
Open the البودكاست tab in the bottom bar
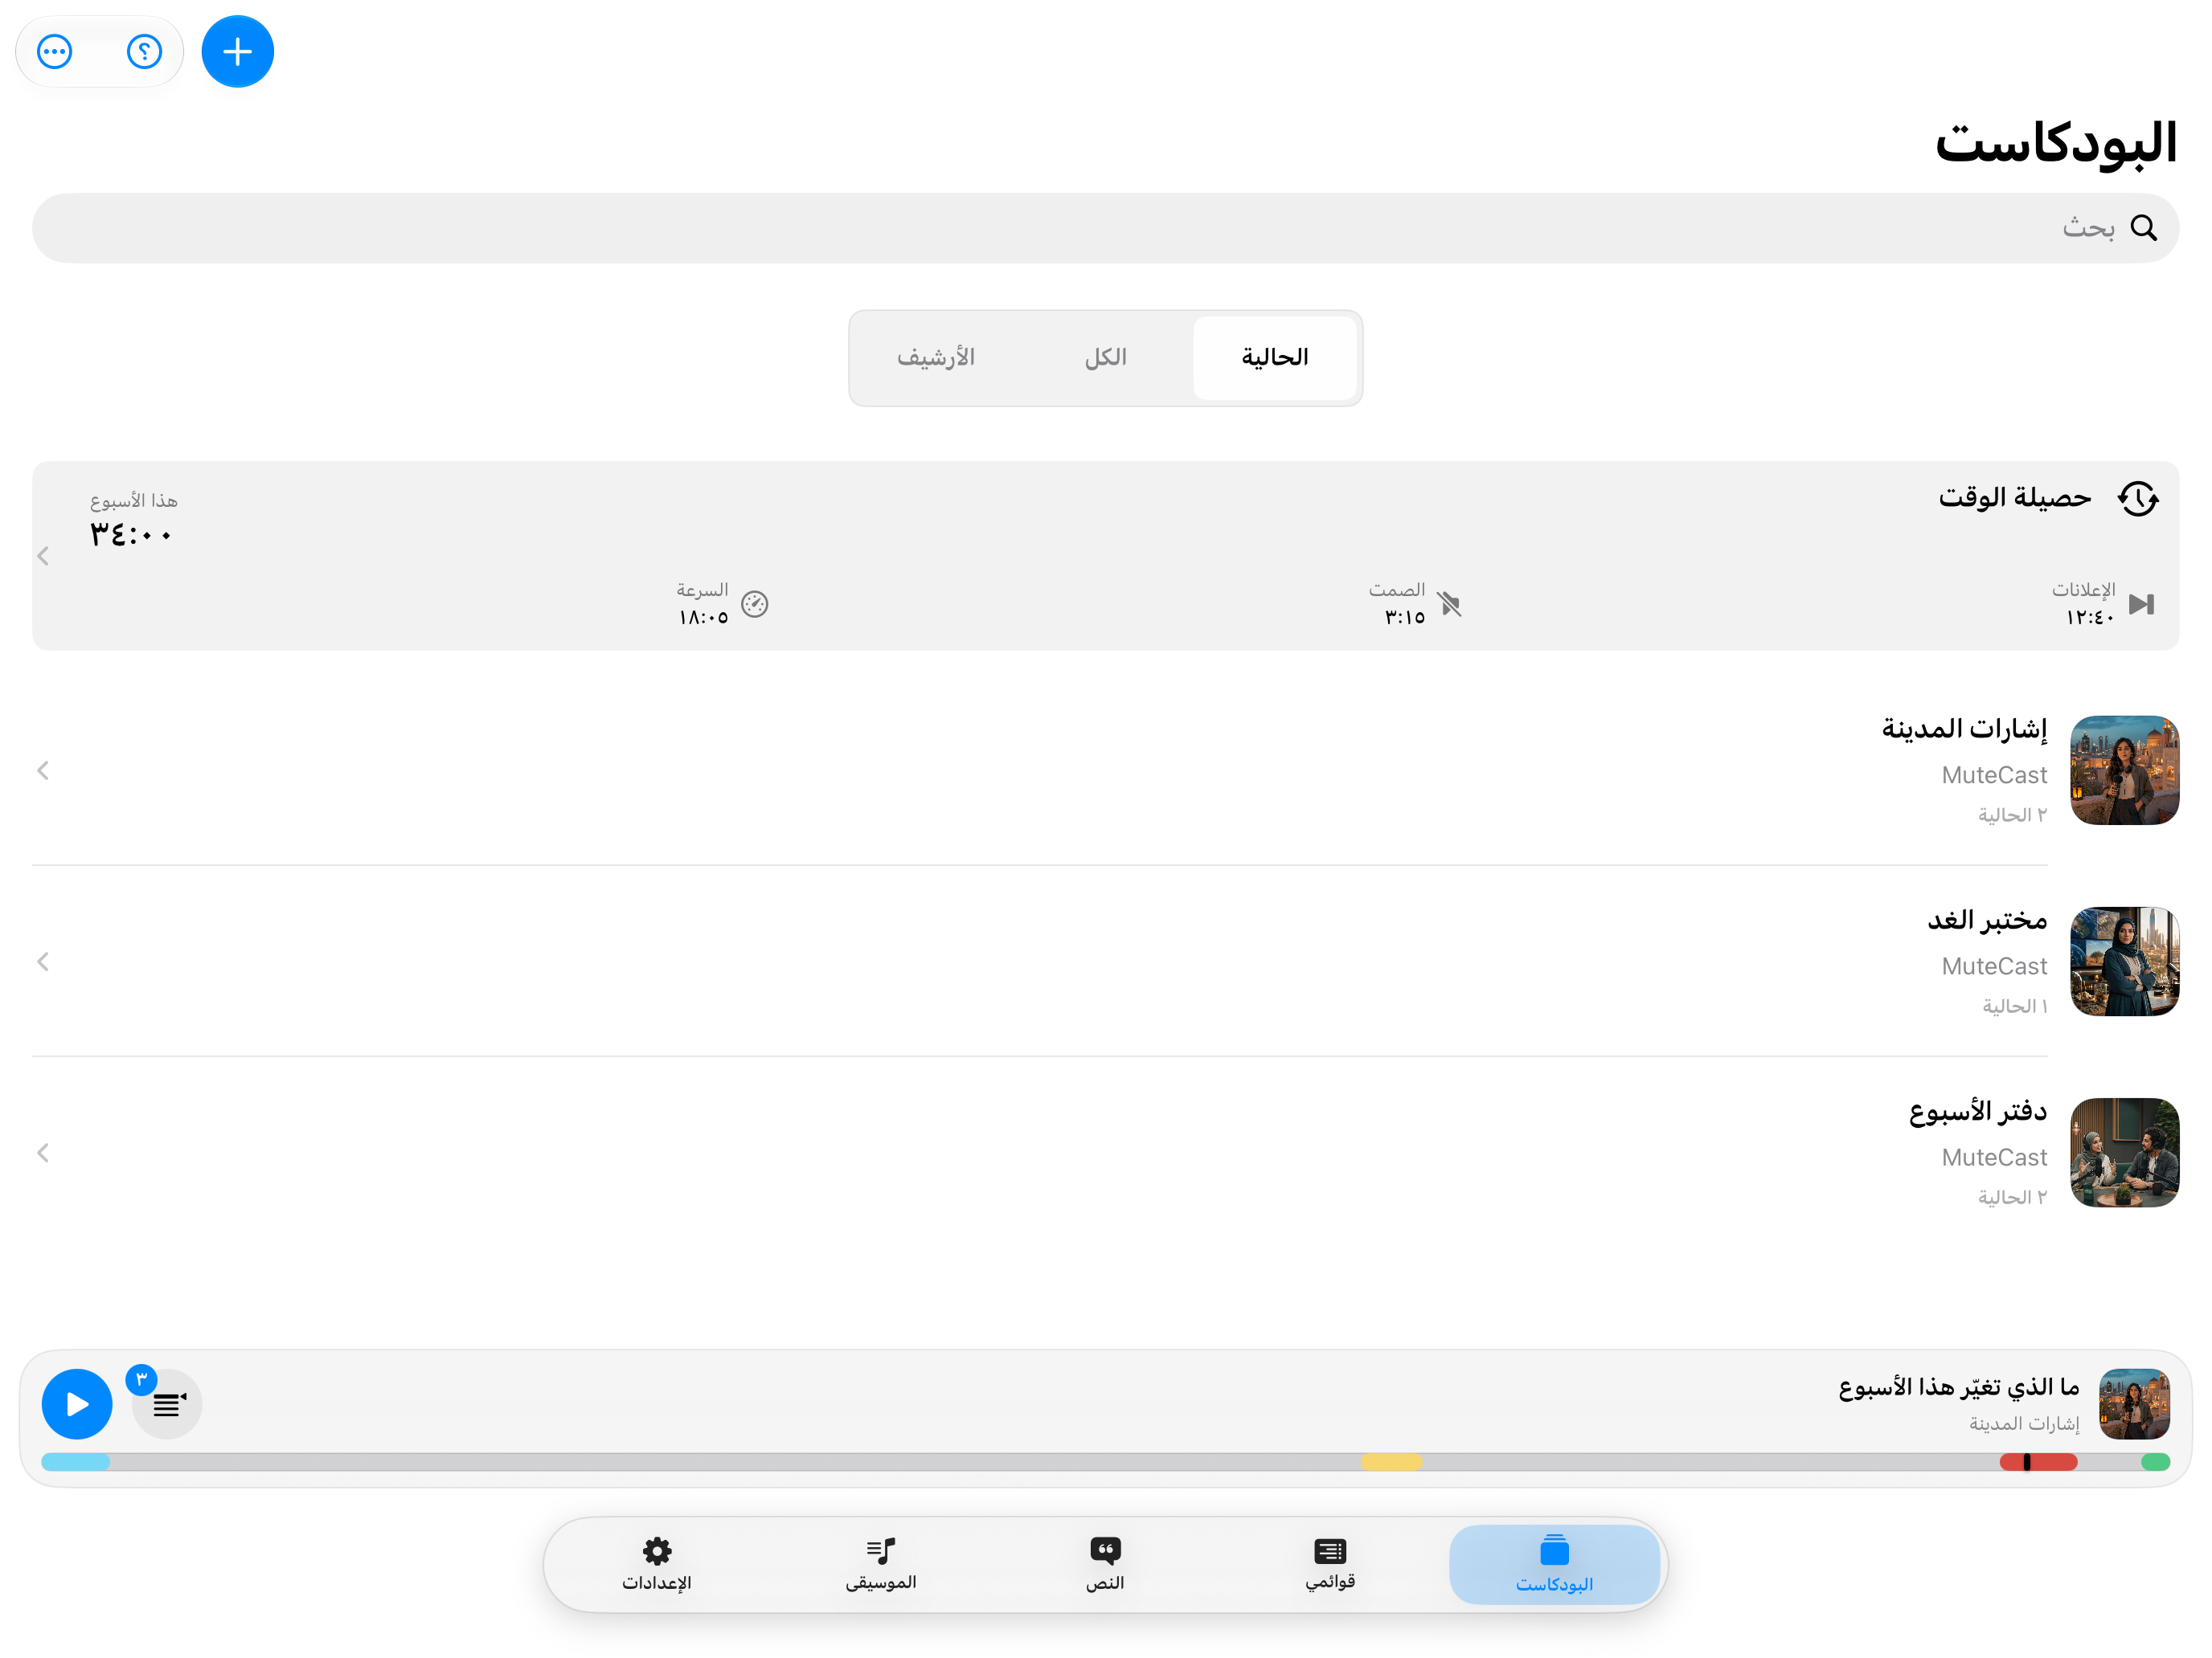[x=1554, y=1564]
